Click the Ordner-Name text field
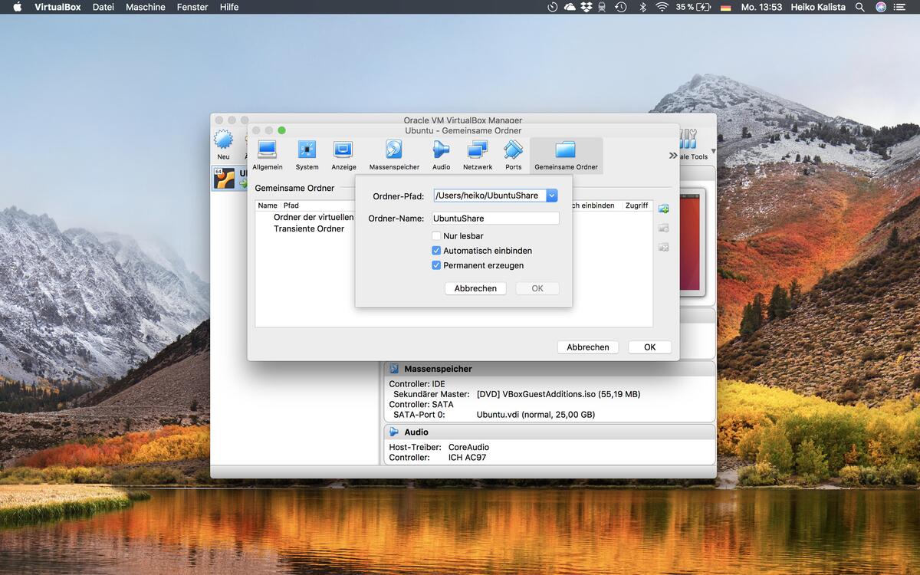Viewport: 920px width, 575px height. coord(495,219)
